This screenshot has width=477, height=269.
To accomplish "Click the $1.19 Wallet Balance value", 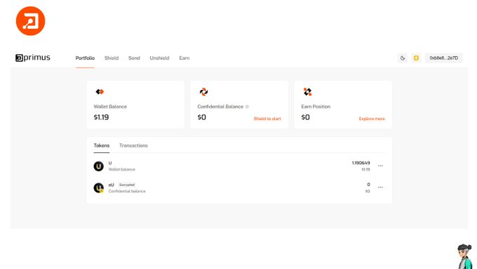I will point(101,117).
